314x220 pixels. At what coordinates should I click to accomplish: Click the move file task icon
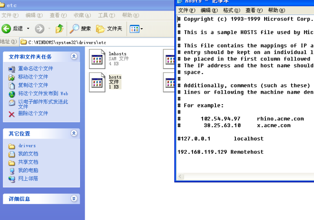[x=12, y=78]
